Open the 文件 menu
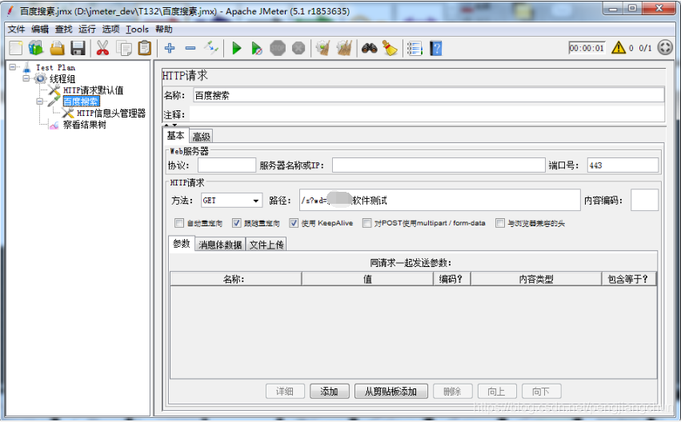 click(17, 29)
